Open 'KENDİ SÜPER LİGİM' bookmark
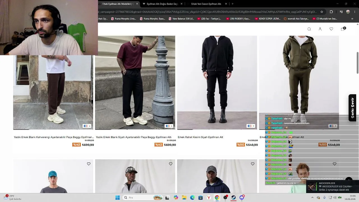 click(x=268, y=19)
